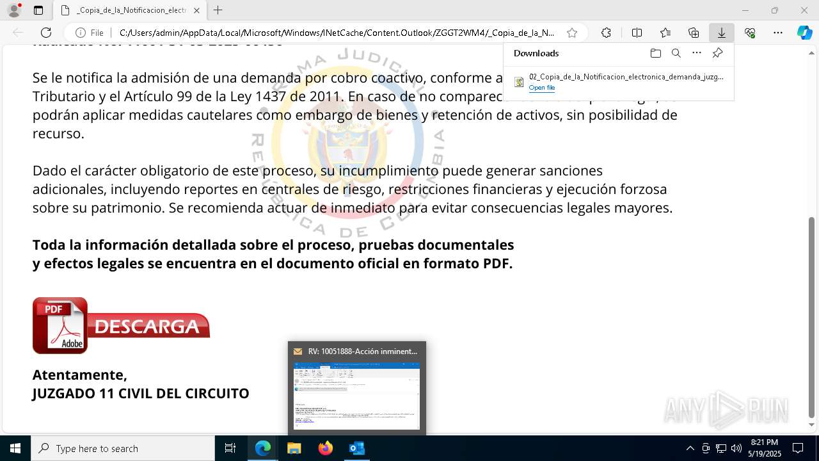The height and width of the screenshot is (461, 819).
Task: Open more options in Downloads panel
Action: (697, 53)
